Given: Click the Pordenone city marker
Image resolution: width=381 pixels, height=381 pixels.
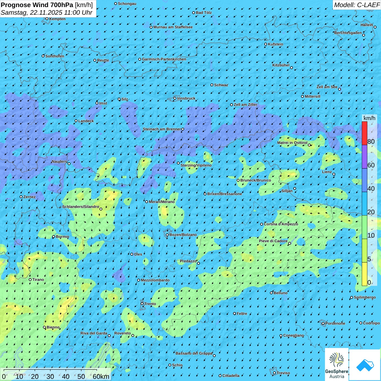Looking at the screenshot, I should 323,323.
